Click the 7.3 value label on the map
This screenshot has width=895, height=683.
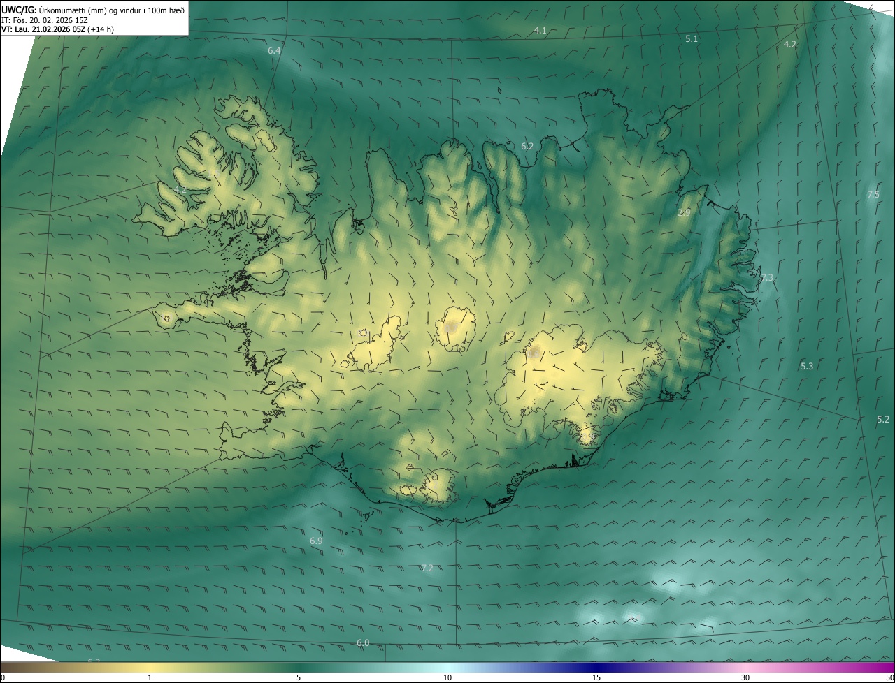coord(767,278)
